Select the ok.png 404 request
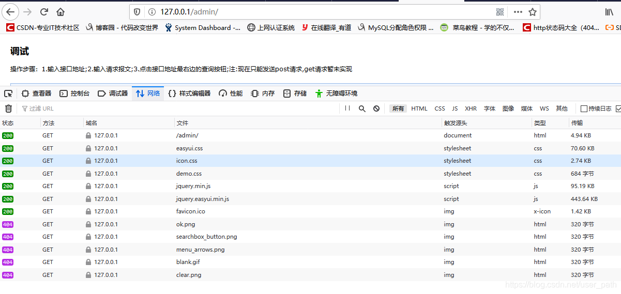Screen dimensions: 621x294 pos(310,224)
